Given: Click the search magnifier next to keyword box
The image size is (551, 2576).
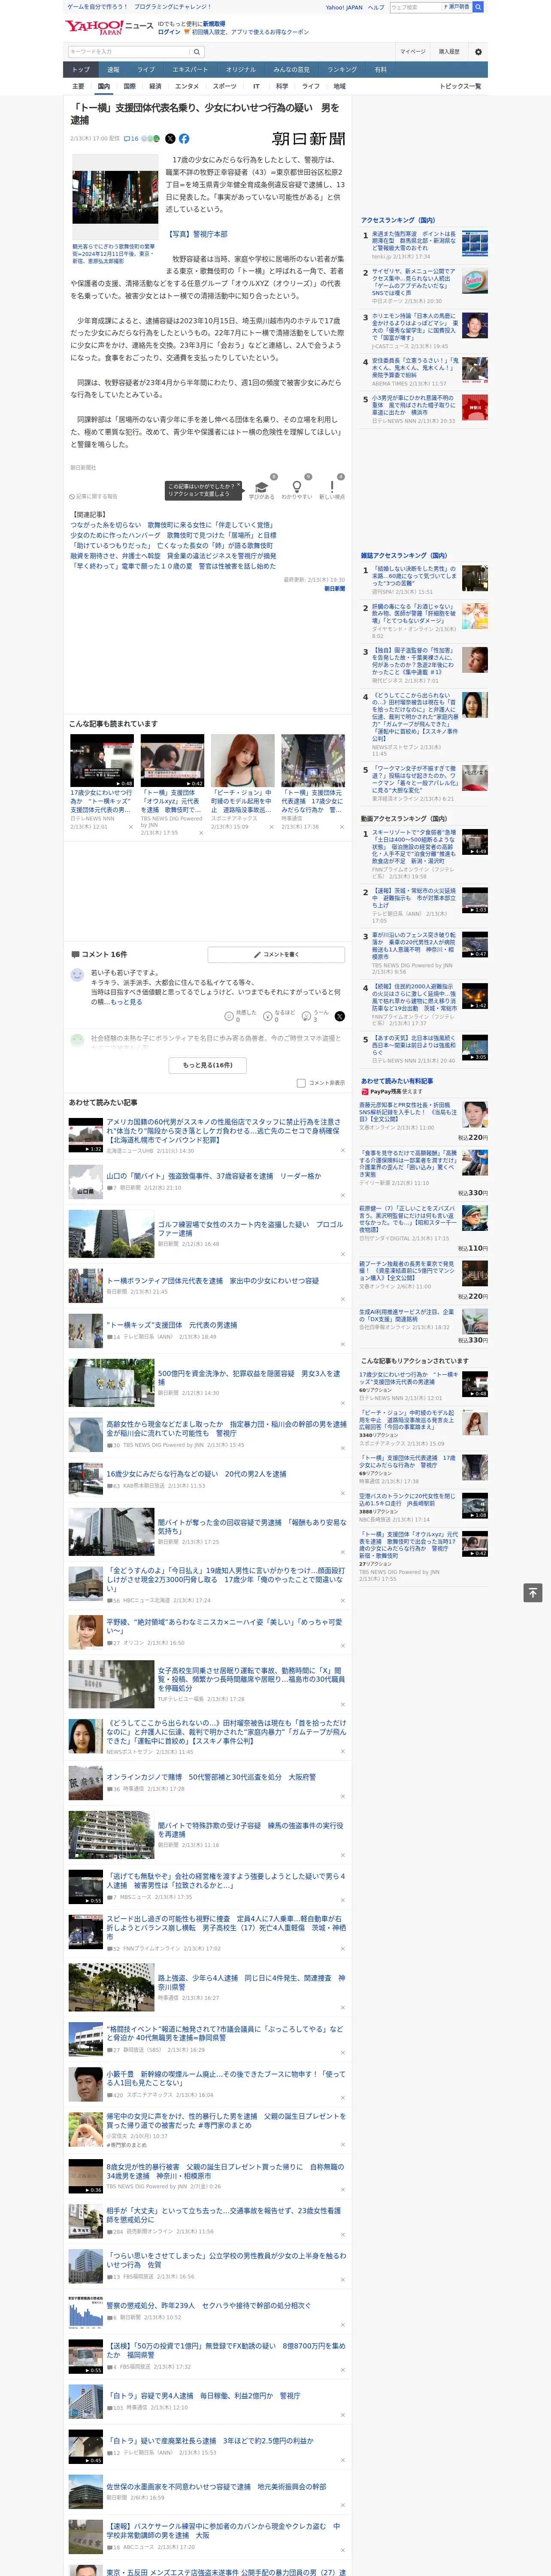Looking at the screenshot, I should (197, 52).
